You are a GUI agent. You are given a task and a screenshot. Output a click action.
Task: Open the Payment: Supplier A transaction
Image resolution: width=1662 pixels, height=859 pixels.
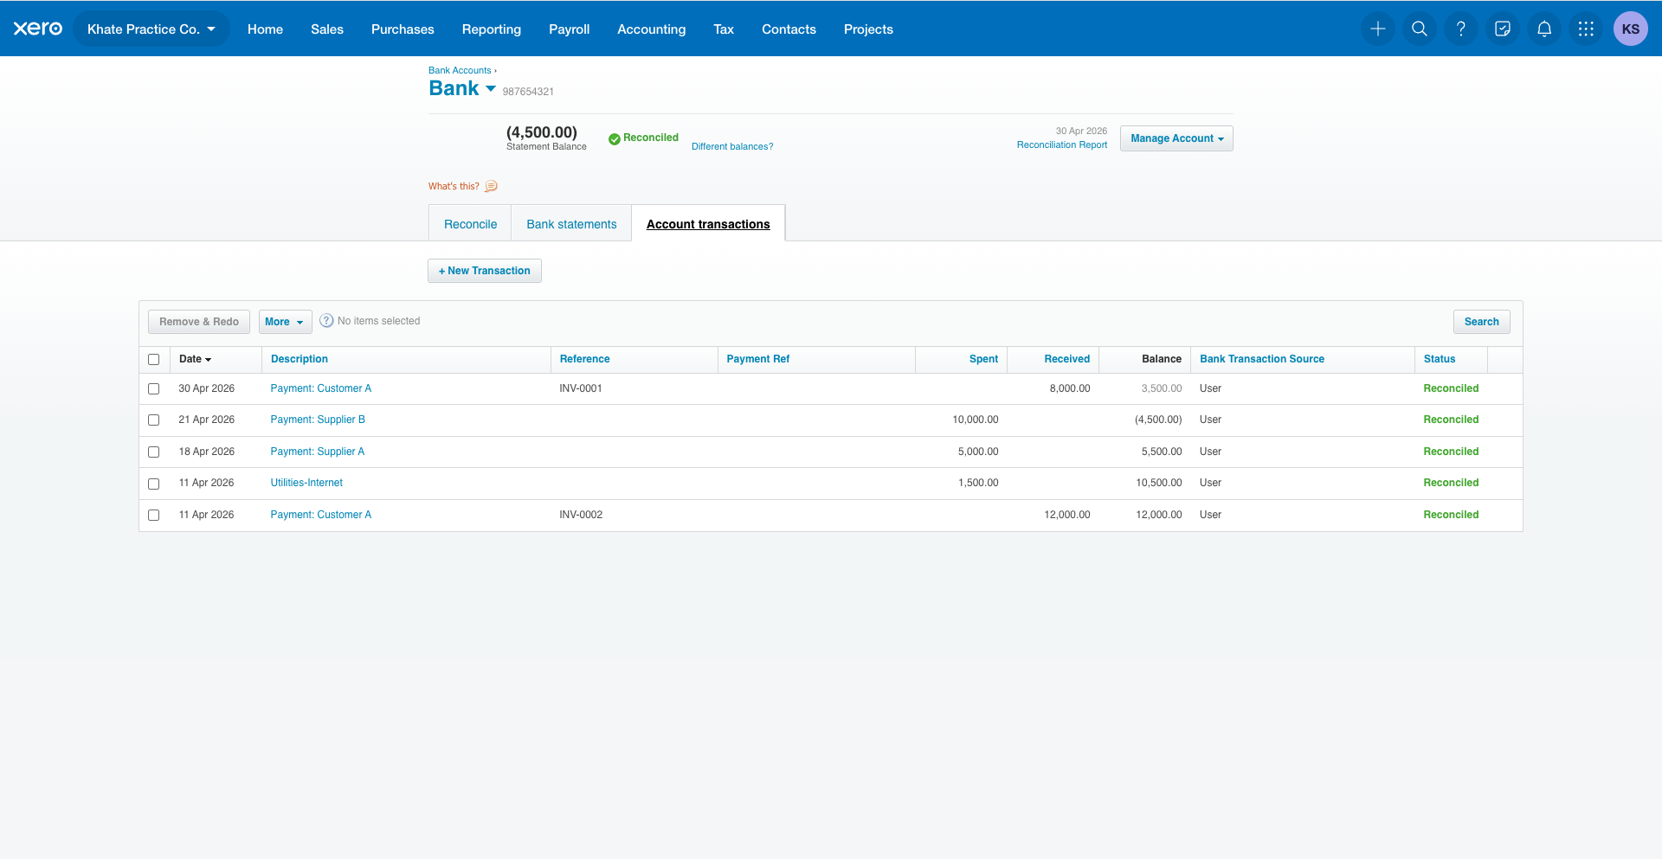(x=318, y=452)
